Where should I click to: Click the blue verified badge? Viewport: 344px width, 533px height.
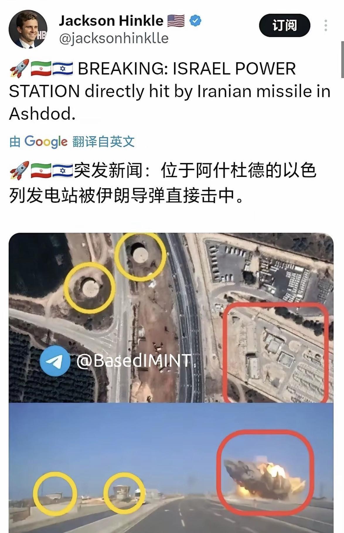[195, 21]
